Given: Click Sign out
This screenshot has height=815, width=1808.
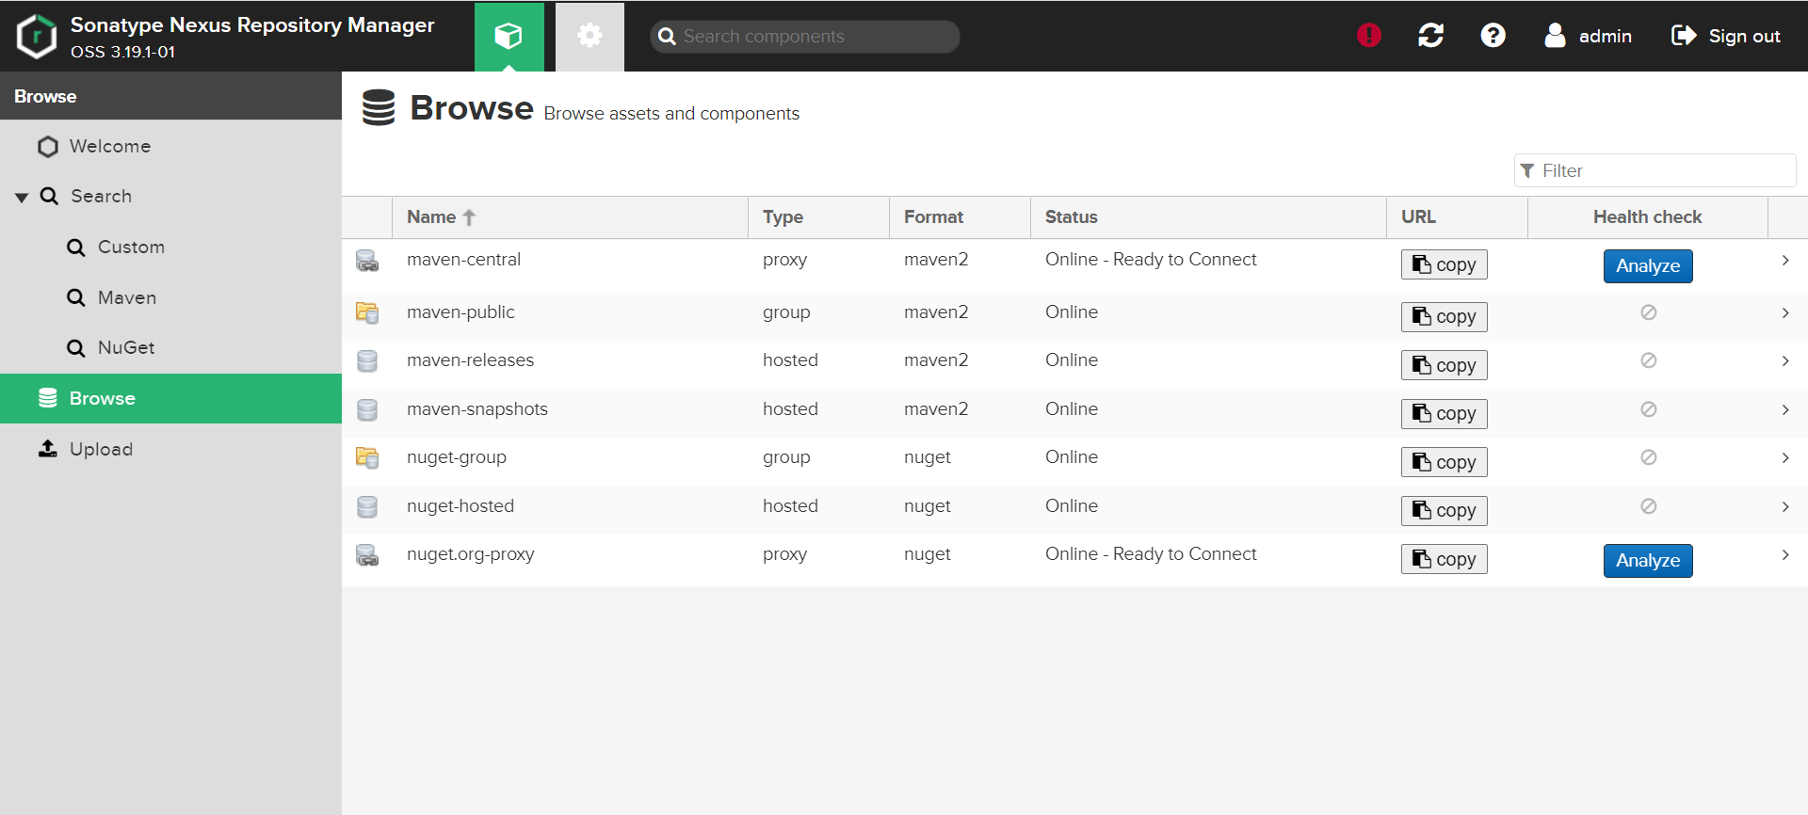Looking at the screenshot, I should pyautogui.click(x=1725, y=36).
